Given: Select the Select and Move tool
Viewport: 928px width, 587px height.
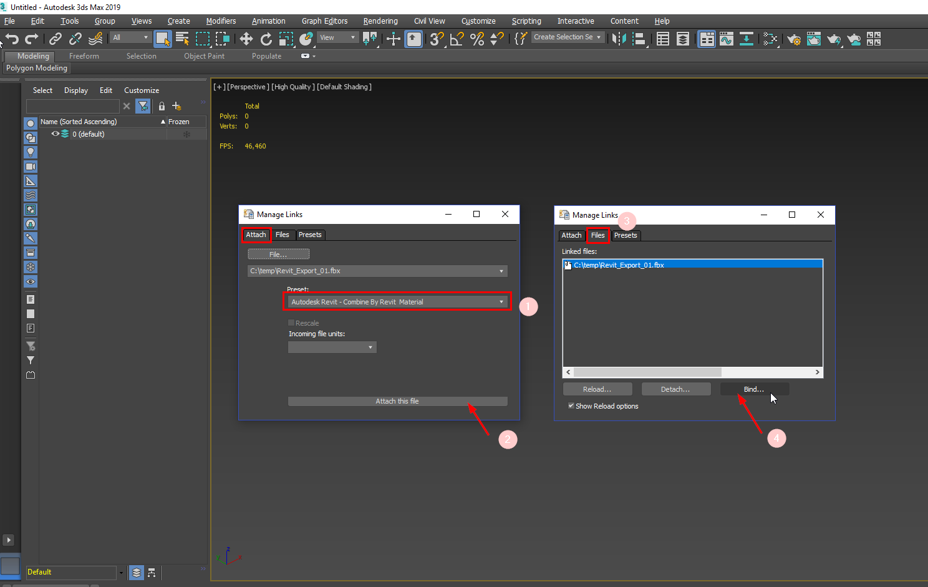Looking at the screenshot, I should (246, 39).
